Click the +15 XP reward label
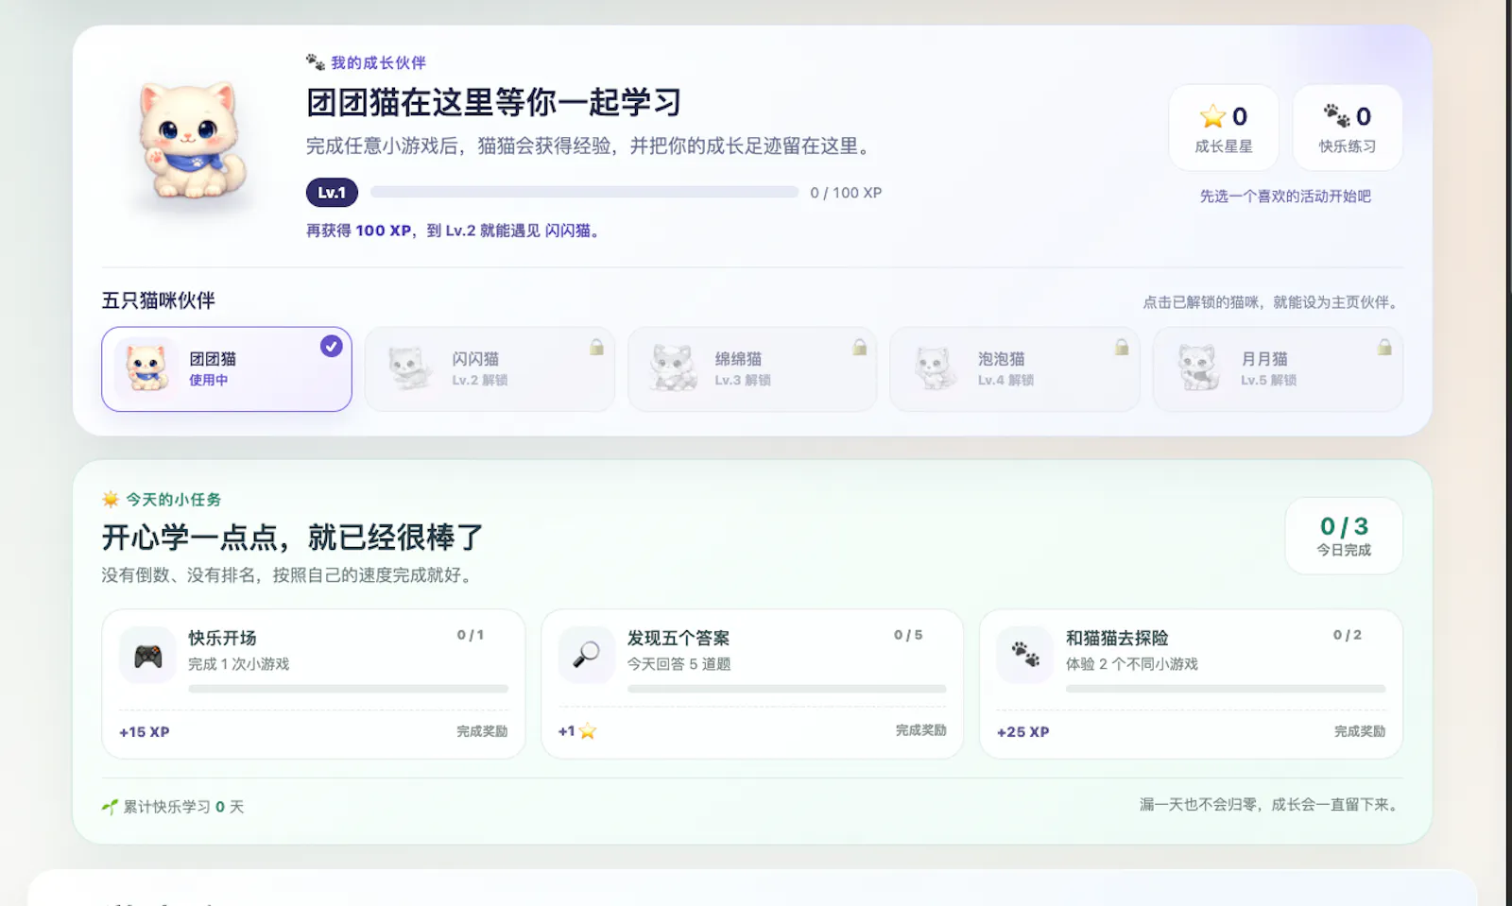Screen dimensions: 1512x906 coord(145,732)
